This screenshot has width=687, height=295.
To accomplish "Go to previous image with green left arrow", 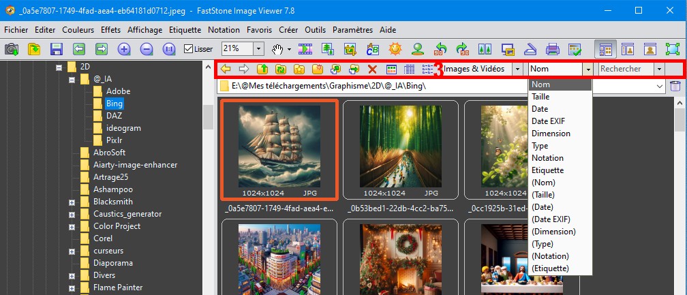I will 79,48.
